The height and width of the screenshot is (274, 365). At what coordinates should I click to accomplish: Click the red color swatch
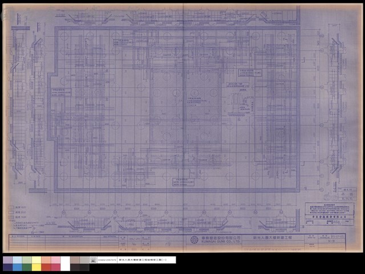click(46, 267)
